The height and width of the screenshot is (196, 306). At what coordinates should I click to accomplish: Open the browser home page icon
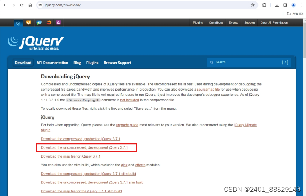(x=30, y=5)
